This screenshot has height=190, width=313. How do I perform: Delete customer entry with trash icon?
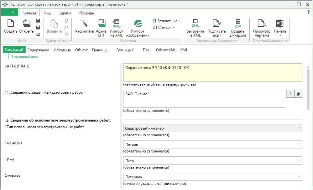point(298,94)
